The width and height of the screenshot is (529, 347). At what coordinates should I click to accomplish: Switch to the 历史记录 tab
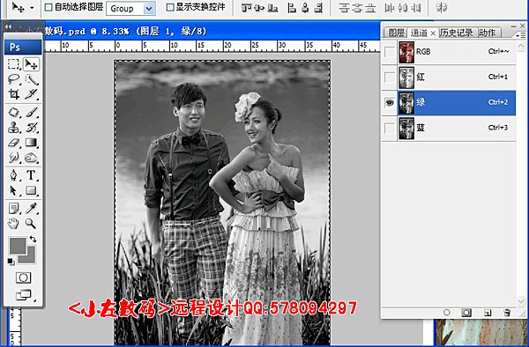point(457,33)
